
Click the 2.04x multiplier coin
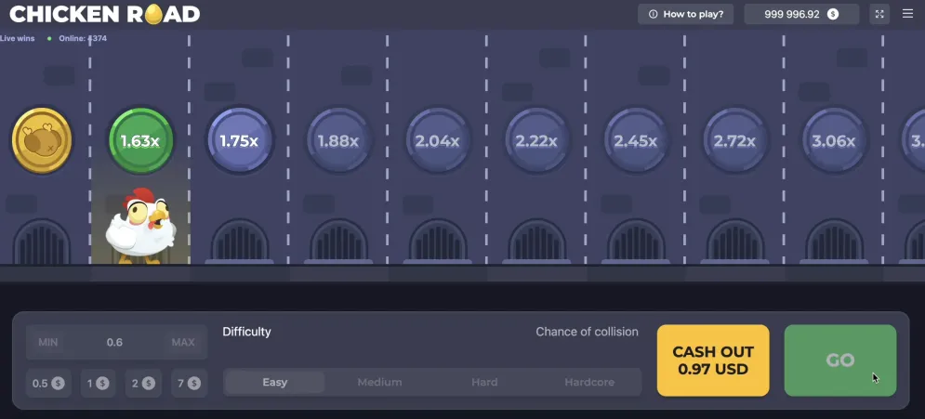(437, 140)
